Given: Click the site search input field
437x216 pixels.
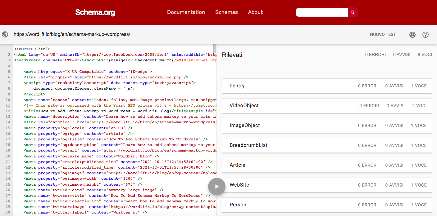Looking at the screenshot, I should pos(322,12).
